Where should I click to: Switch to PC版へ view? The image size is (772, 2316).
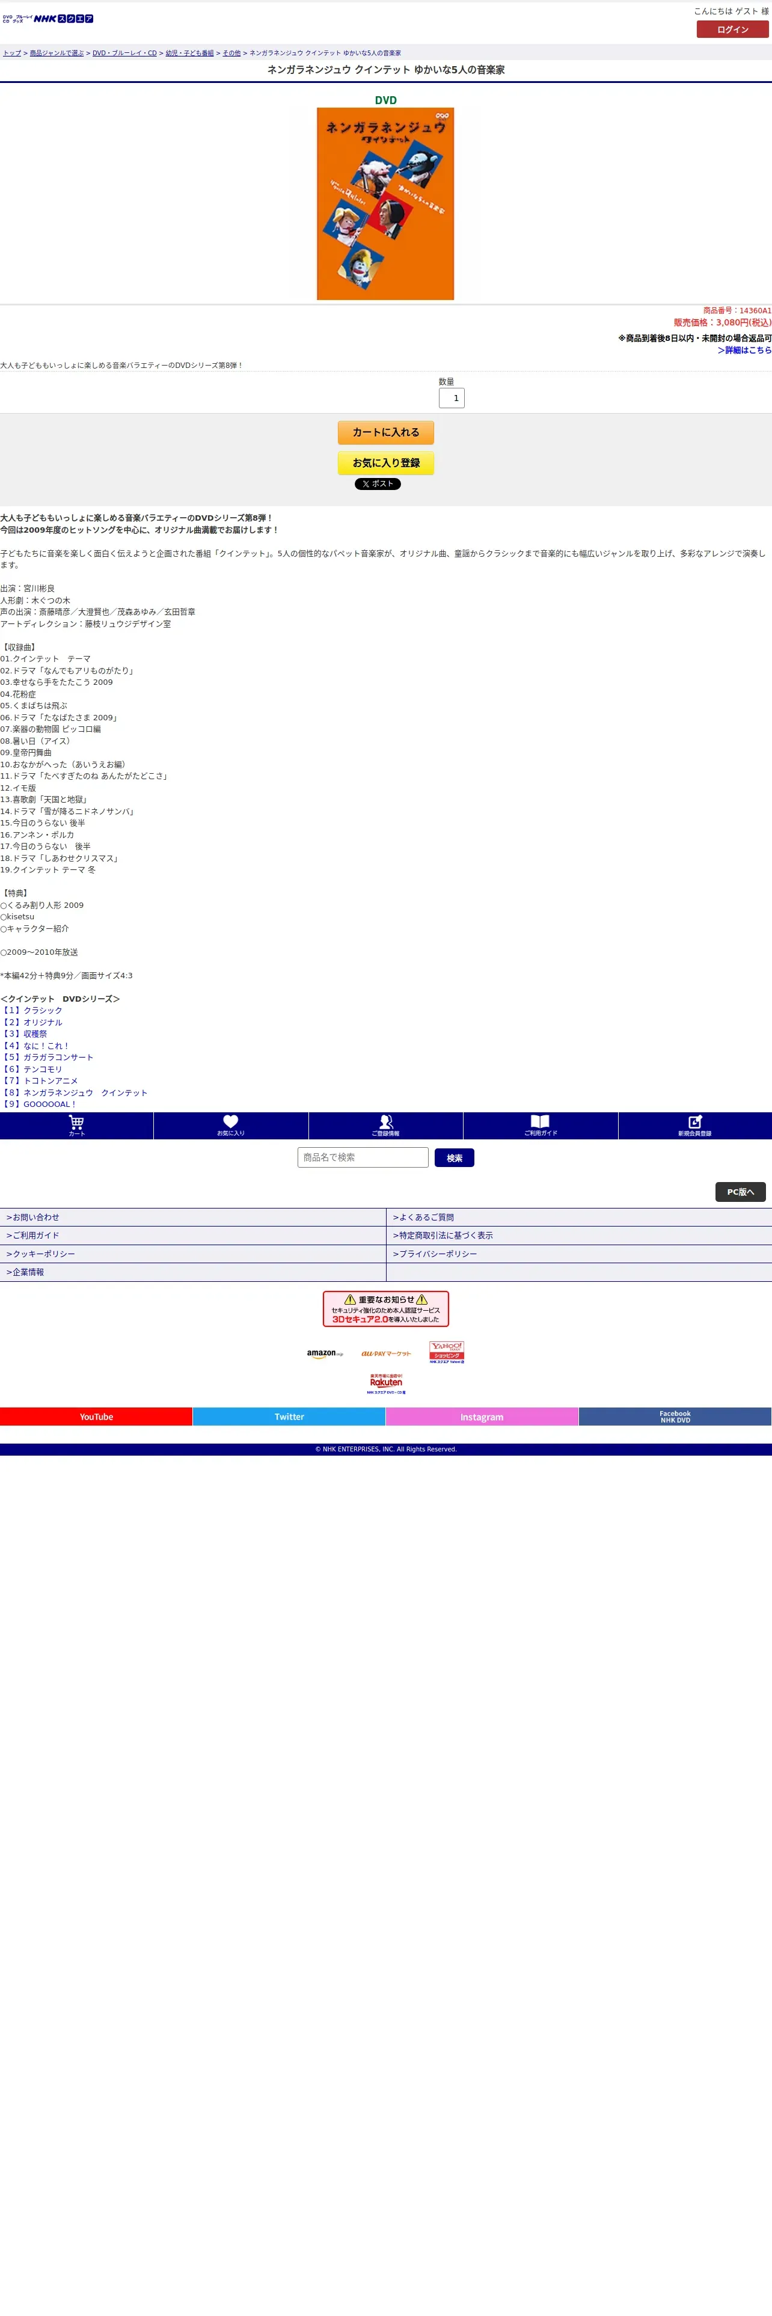tap(741, 1192)
